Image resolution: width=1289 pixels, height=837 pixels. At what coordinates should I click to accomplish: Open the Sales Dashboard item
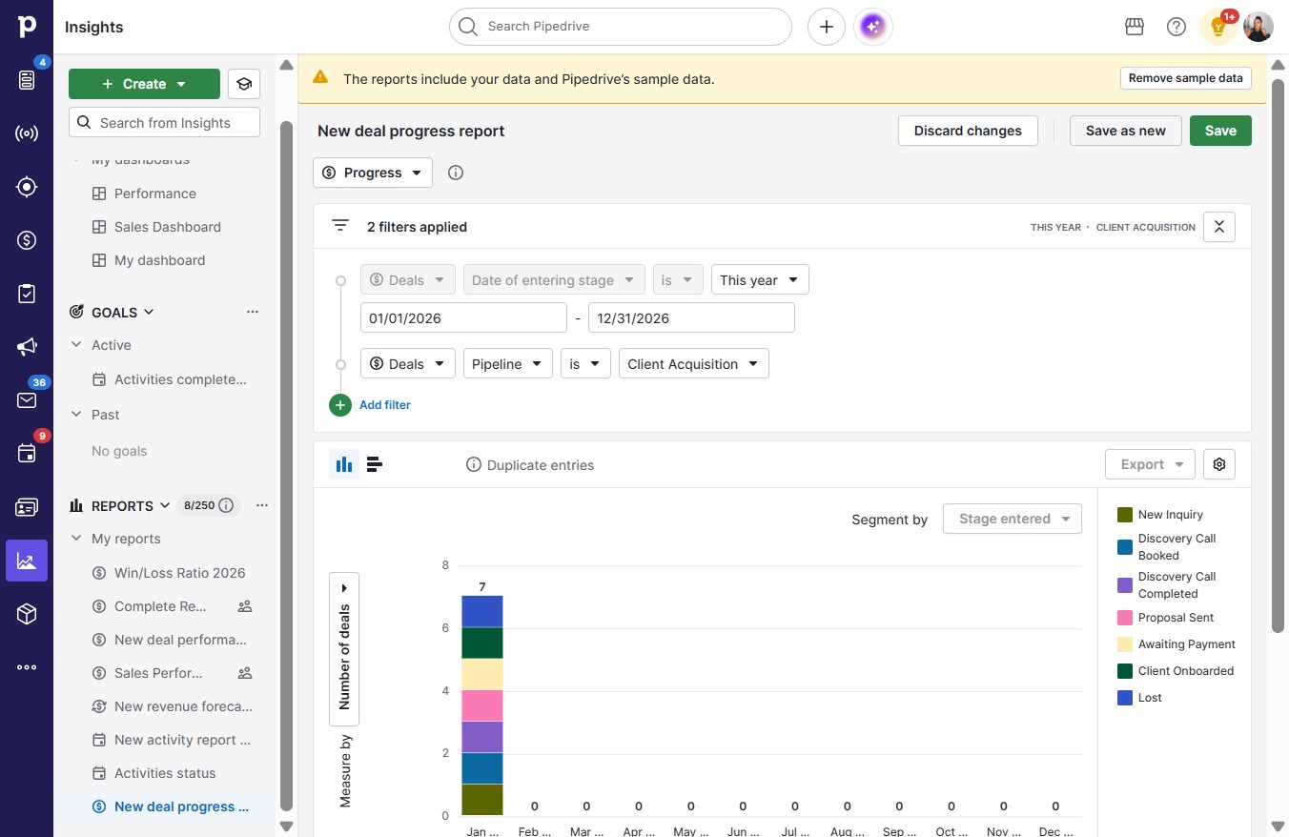pyautogui.click(x=167, y=227)
